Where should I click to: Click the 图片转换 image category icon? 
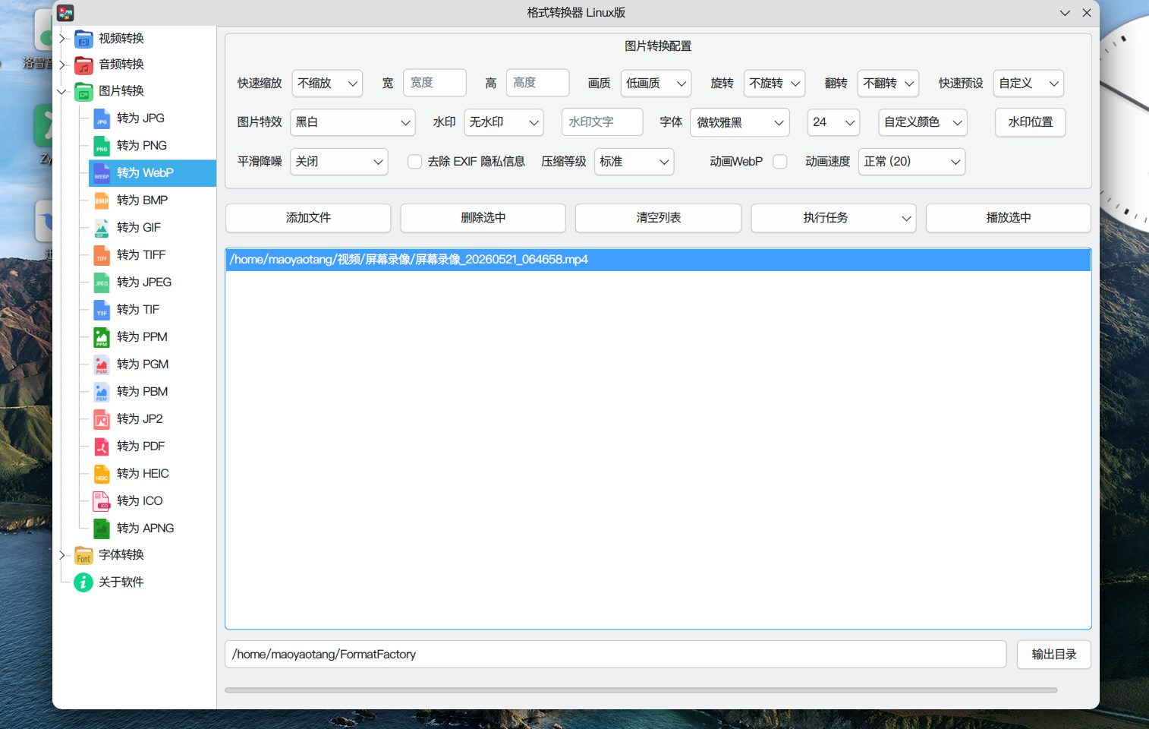pyautogui.click(x=83, y=91)
